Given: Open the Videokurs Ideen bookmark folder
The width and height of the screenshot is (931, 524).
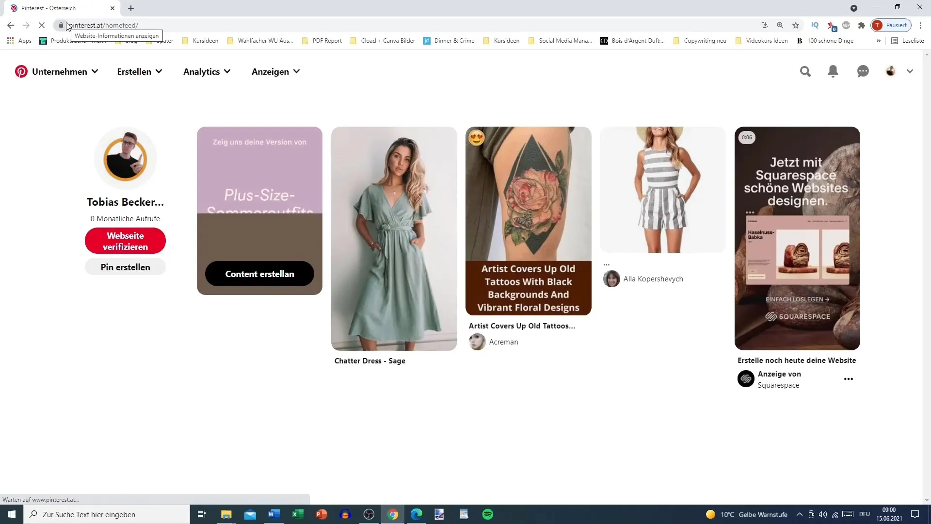Looking at the screenshot, I should pyautogui.click(x=761, y=41).
